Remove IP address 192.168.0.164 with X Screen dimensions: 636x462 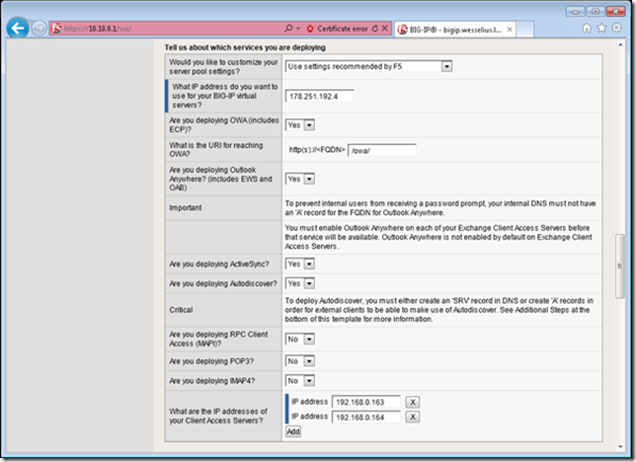pos(413,418)
